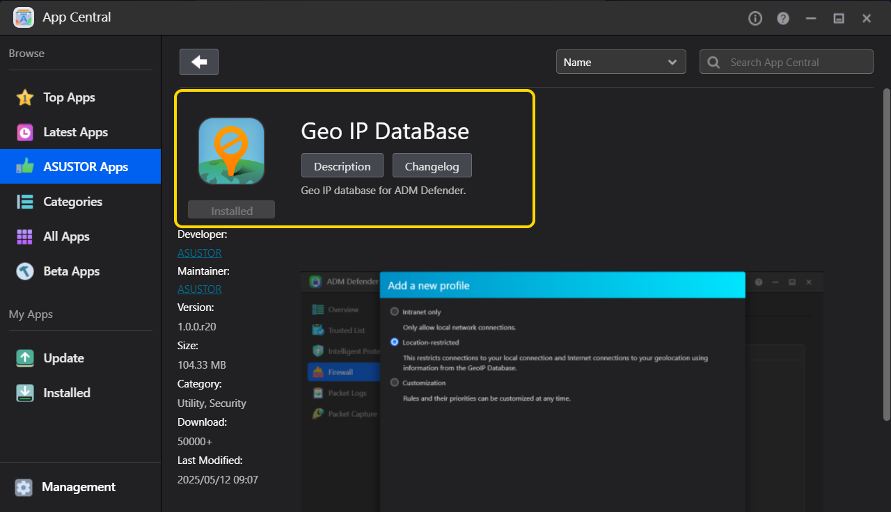This screenshot has height=512, width=891.
Task: Open the Developer ASUSTOR link
Action: coord(199,253)
